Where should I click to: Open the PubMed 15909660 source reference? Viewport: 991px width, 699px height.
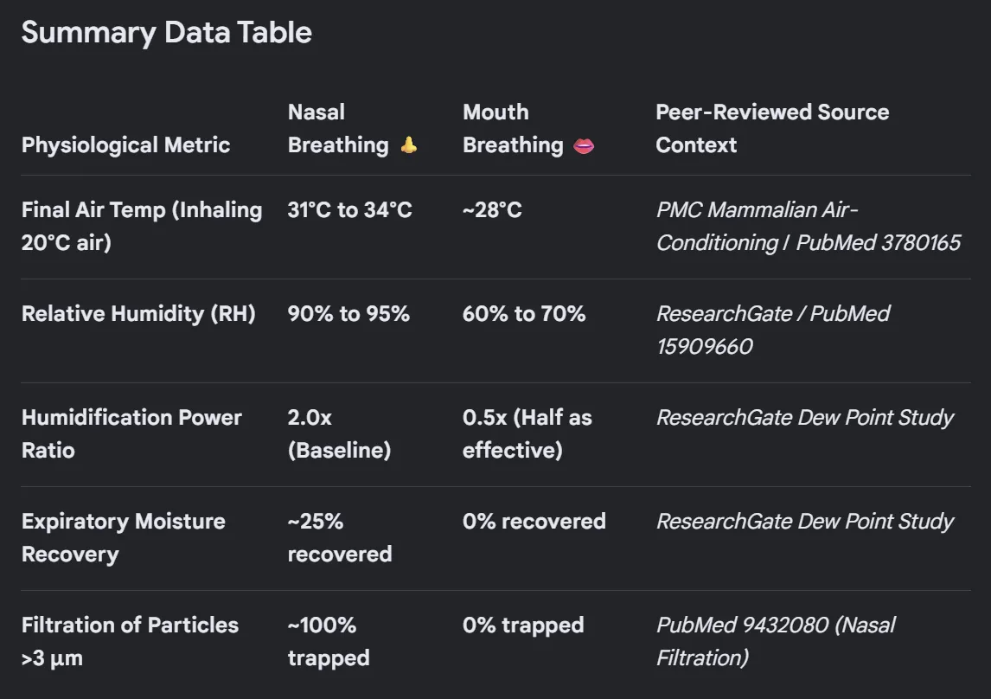coord(772,330)
